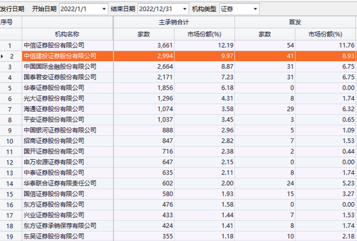Sort by 市场份额(%) under 主承销合计
The height and width of the screenshot is (241, 357).
(x=204, y=34)
